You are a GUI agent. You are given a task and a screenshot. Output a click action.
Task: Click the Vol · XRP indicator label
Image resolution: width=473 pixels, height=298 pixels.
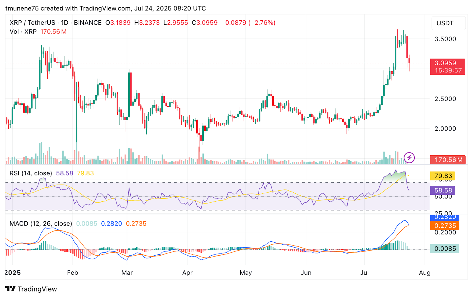pyautogui.click(x=23, y=32)
